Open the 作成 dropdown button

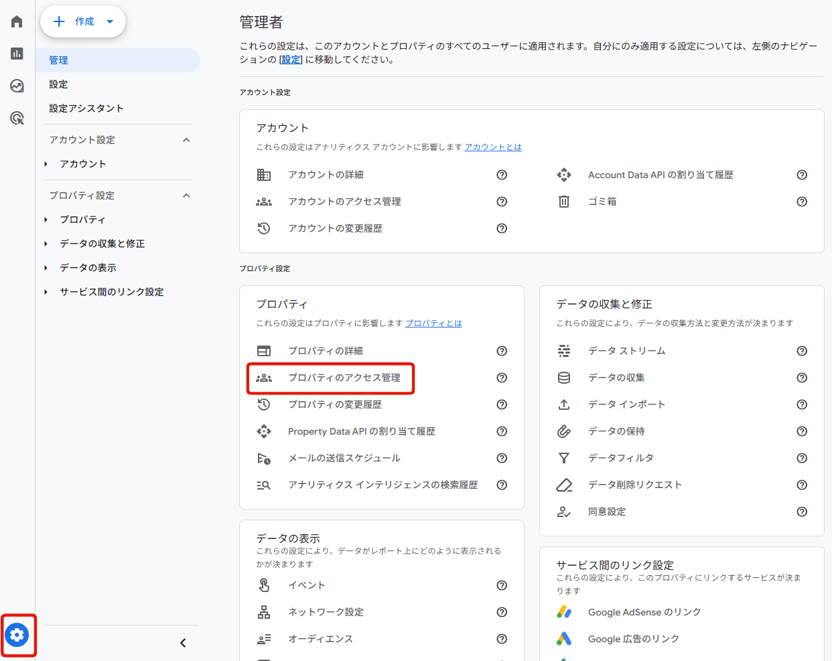tap(83, 22)
